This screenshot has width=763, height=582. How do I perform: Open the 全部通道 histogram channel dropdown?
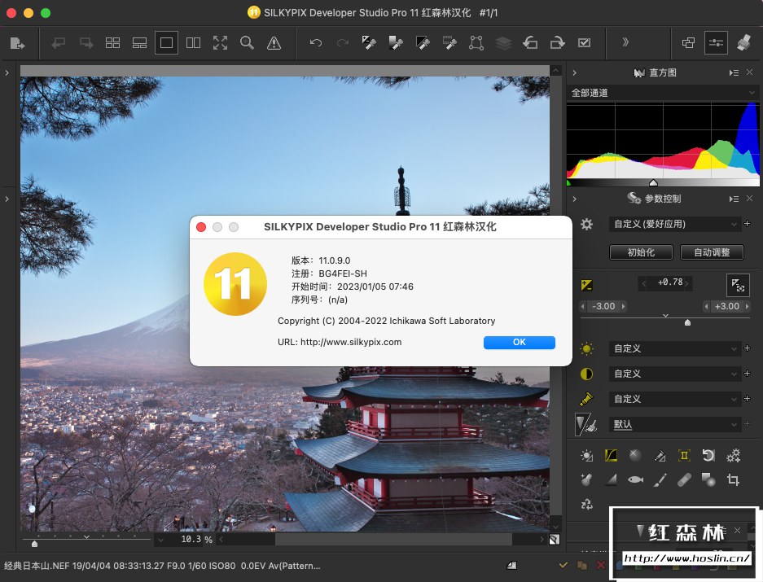(663, 93)
